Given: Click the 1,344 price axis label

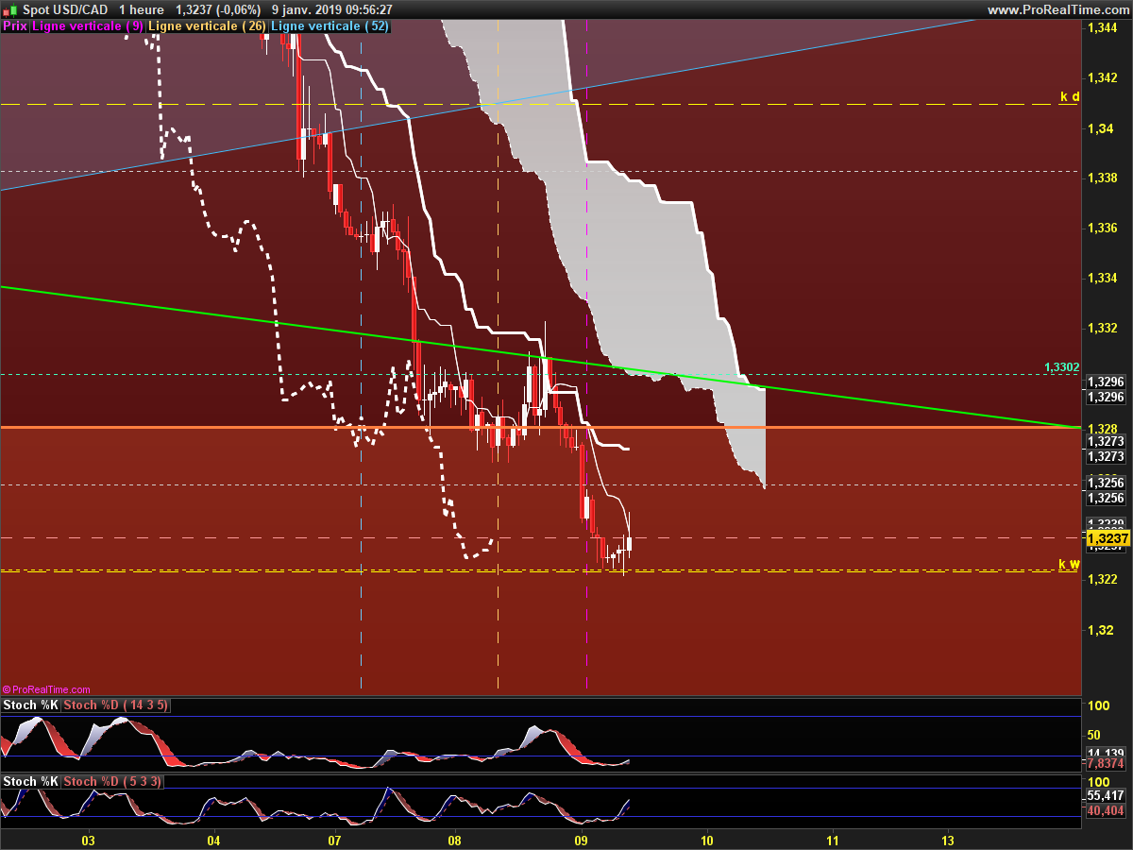Looking at the screenshot, I should pyautogui.click(x=1103, y=28).
